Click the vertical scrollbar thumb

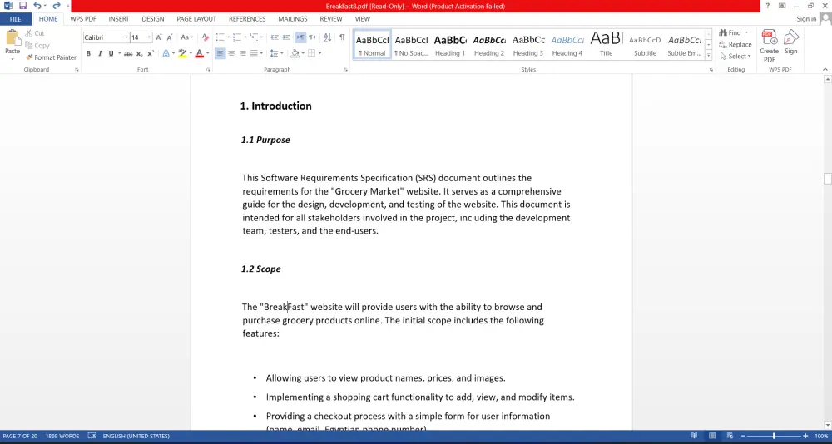828,179
